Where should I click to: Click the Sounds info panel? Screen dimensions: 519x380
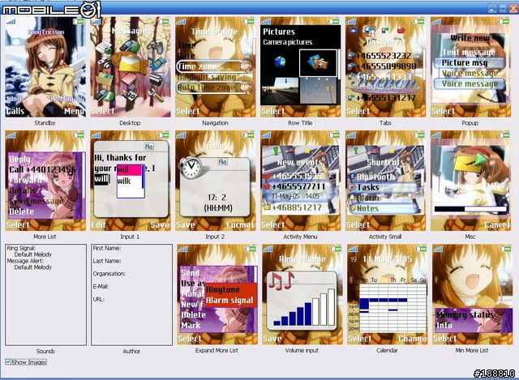click(x=45, y=295)
